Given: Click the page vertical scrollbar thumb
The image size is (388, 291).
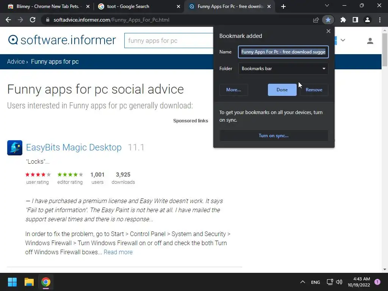Looking at the screenshot, I should click(385, 50).
